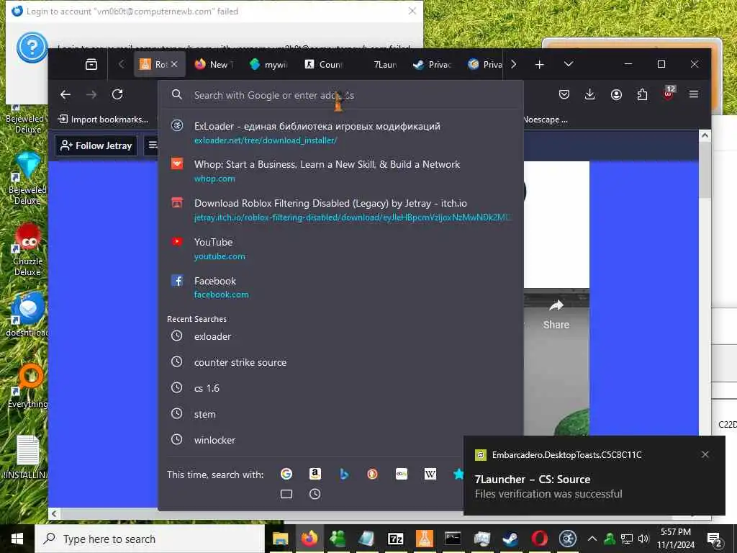Open ExLoader download installer suggestion

340,132
